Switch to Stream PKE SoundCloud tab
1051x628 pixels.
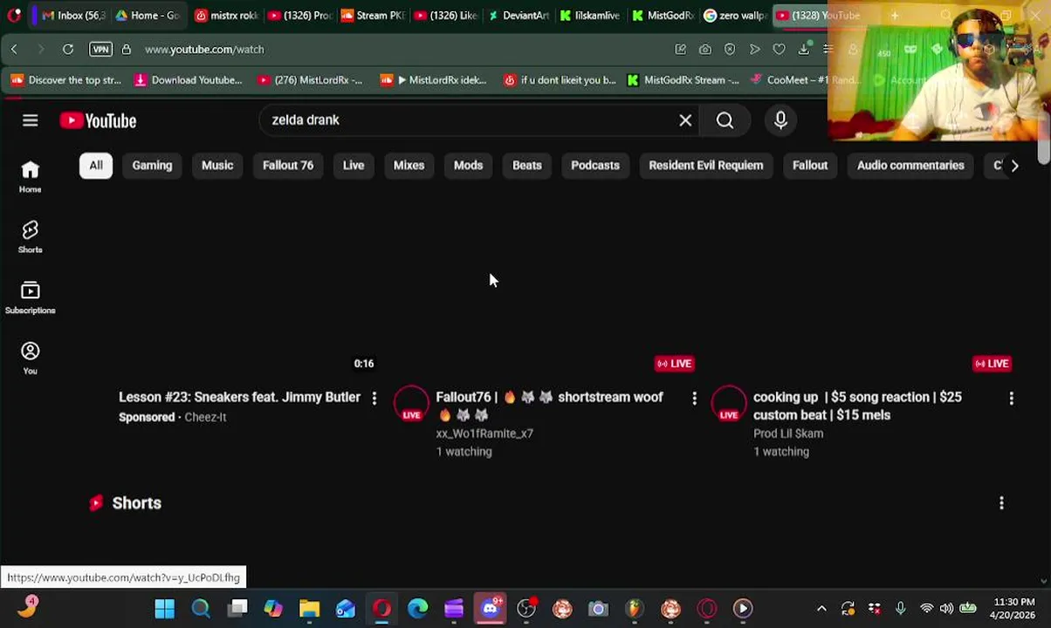tap(372, 16)
